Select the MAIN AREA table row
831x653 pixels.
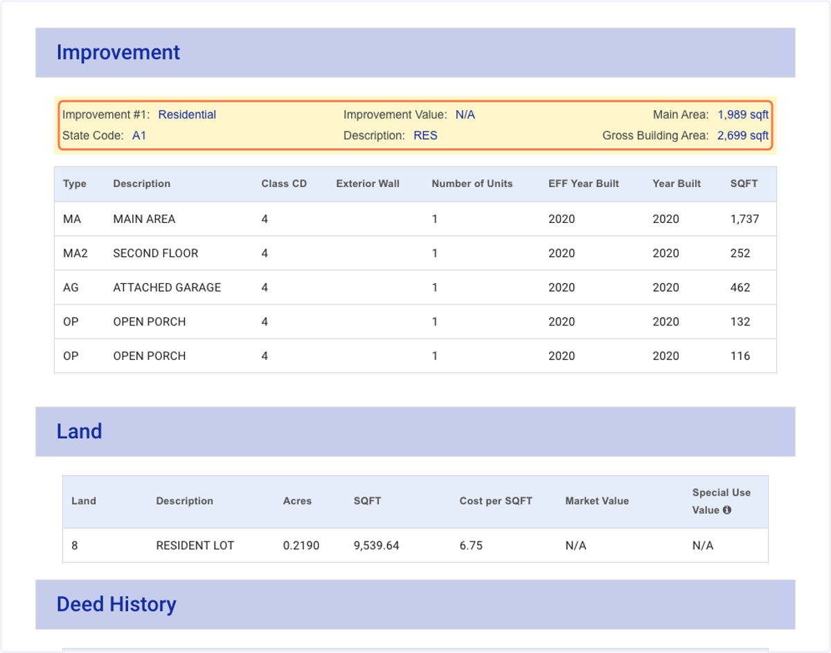tap(415, 219)
